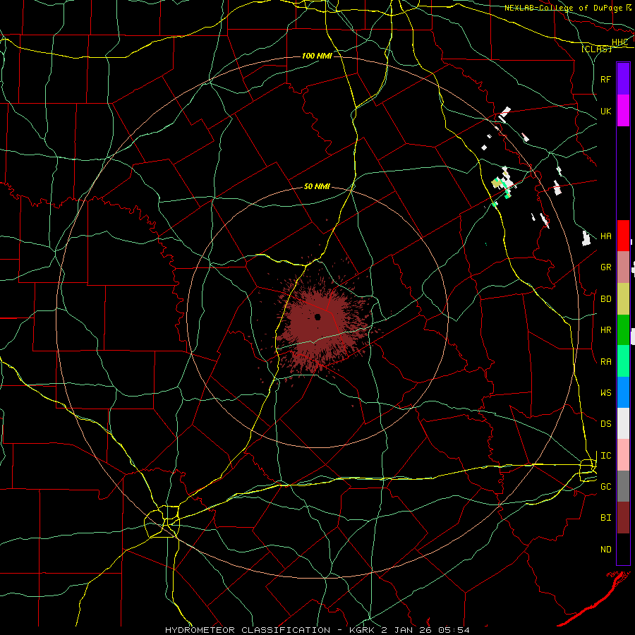The height and width of the screenshot is (635, 635).
Task: Click the 'KGRK' station identifier
Action: [x=362, y=630]
